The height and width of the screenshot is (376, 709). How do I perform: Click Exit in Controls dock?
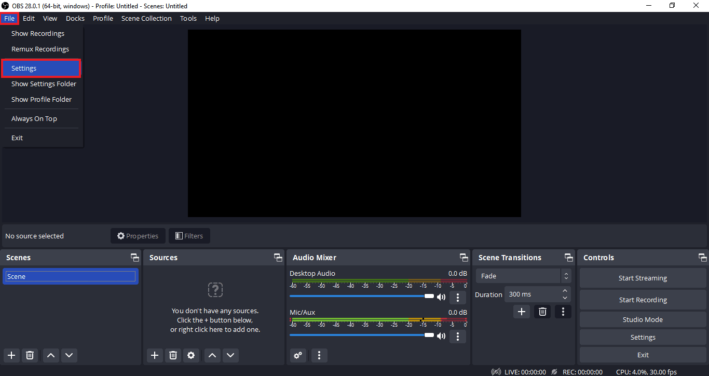tap(643, 355)
